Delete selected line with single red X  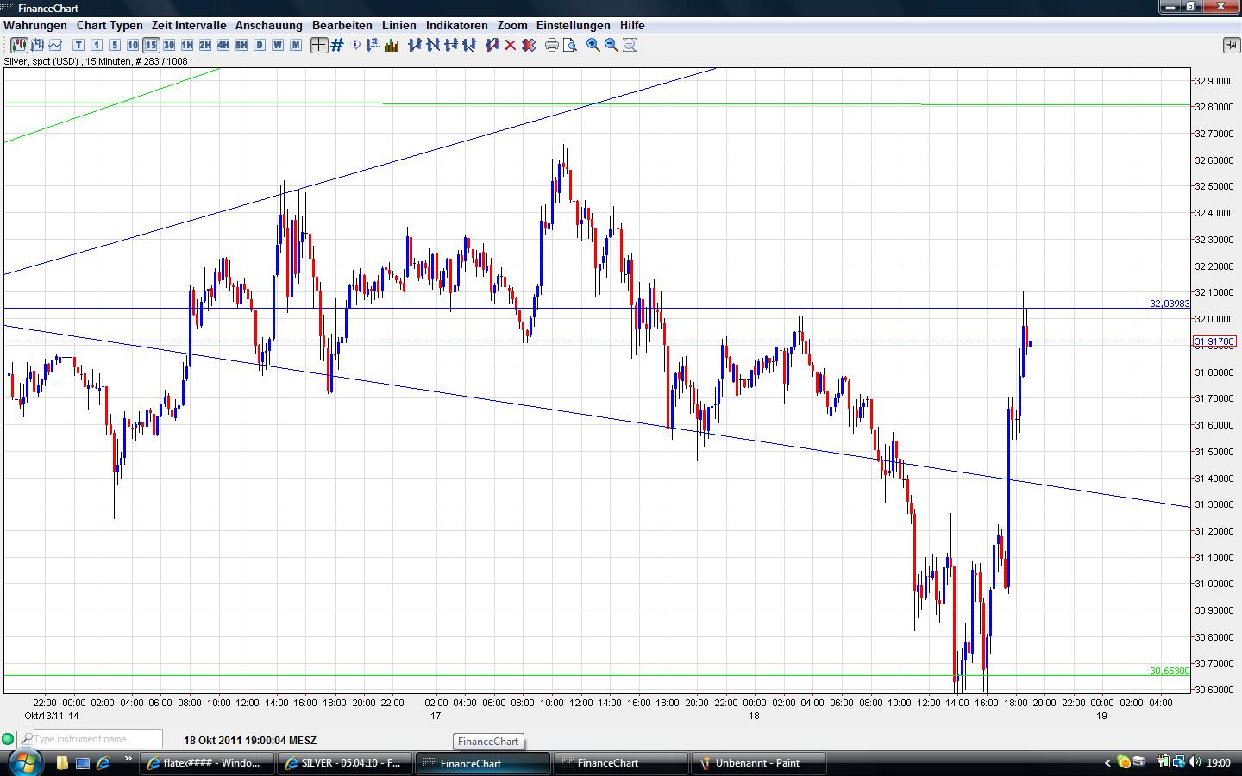coord(511,45)
